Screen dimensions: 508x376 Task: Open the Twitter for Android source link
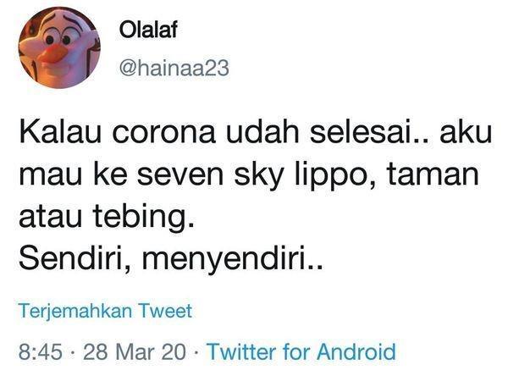tap(301, 351)
